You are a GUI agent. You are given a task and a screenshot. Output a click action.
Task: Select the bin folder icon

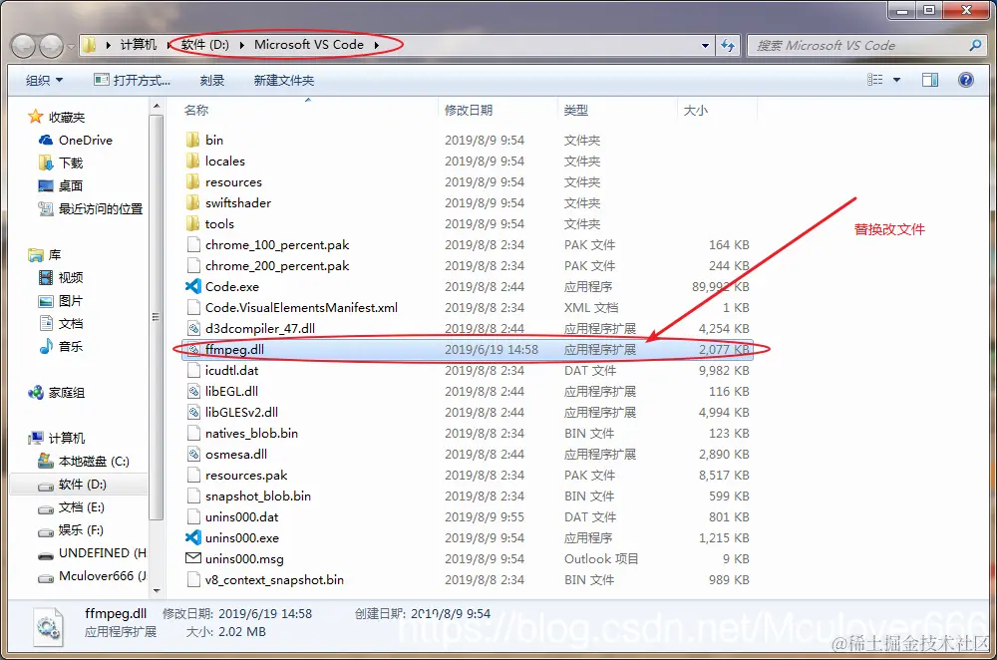[192, 140]
